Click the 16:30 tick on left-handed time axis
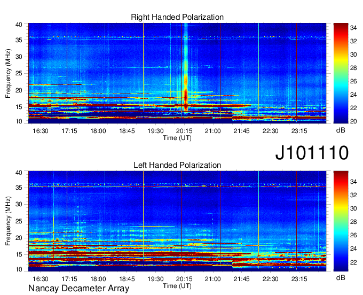 tap(41, 279)
